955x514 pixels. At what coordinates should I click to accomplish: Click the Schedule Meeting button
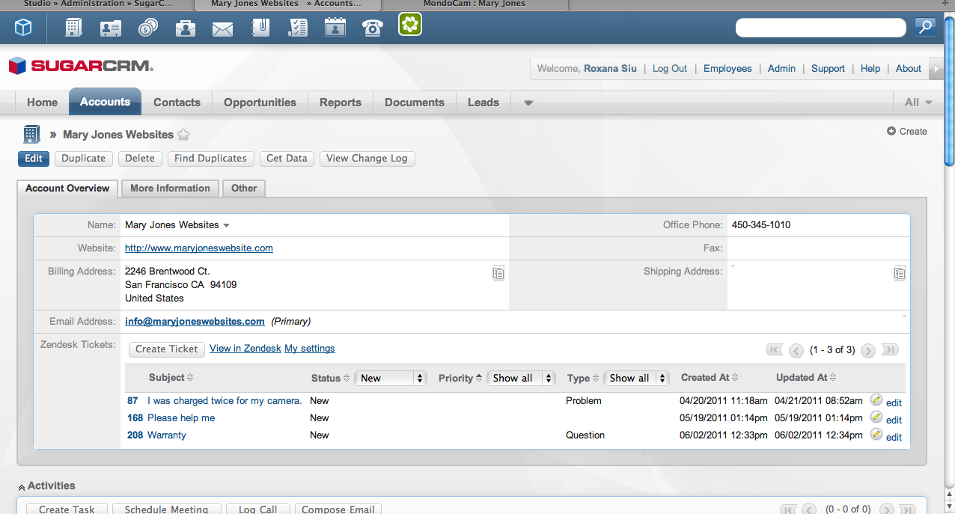[x=166, y=509]
